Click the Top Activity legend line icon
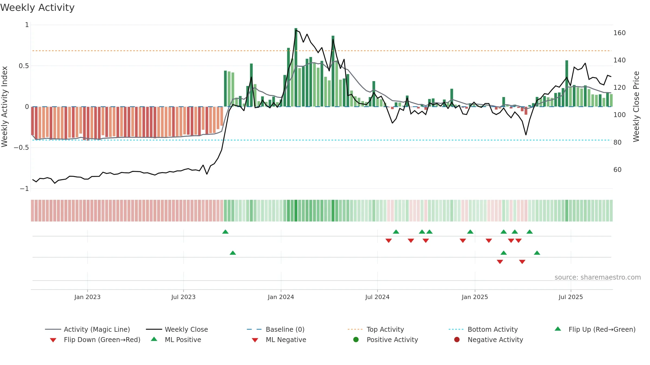 (x=355, y=329)
